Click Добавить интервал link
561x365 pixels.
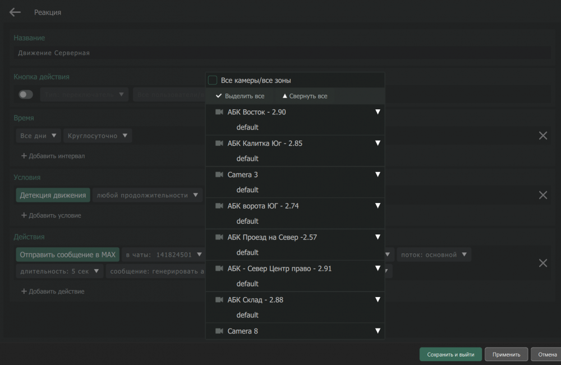[53, 156]
